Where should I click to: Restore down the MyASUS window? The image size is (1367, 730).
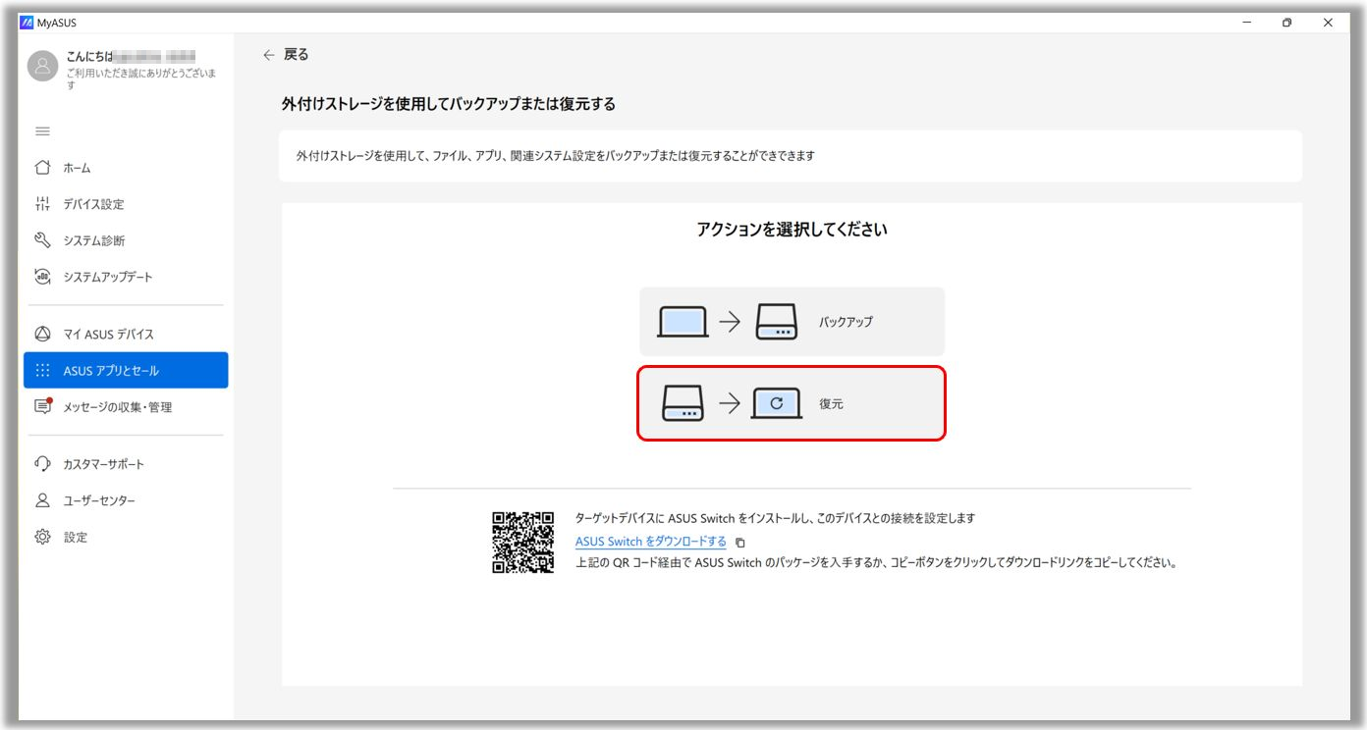point(1287,23)
